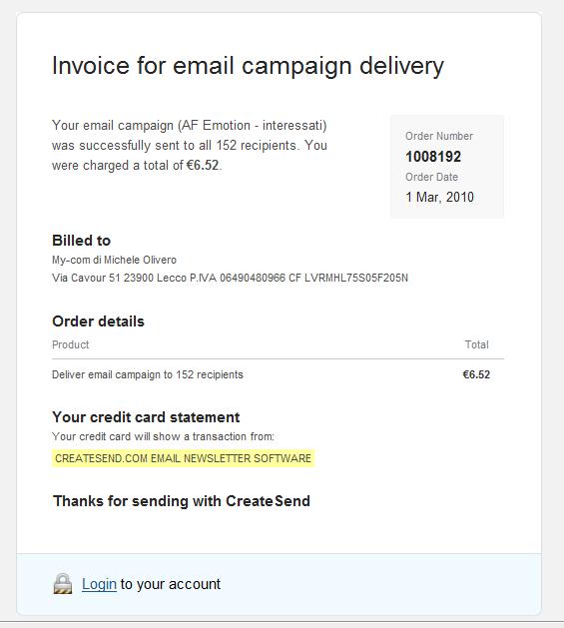Click the Total column header
Screen dimensions: 564x628
pos(477,344)
